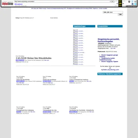Click the Go button in Wayback toolbar
Screen dimensions: 138x138
click(112, 1)
